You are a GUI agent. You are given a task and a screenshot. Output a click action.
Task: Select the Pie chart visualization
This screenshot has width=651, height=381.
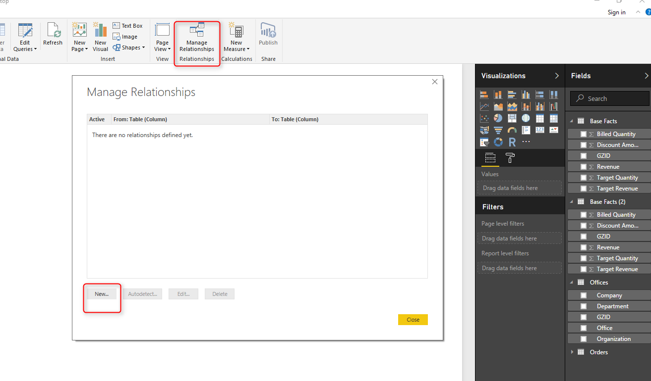pyautogui.click(x=498, y=118)
